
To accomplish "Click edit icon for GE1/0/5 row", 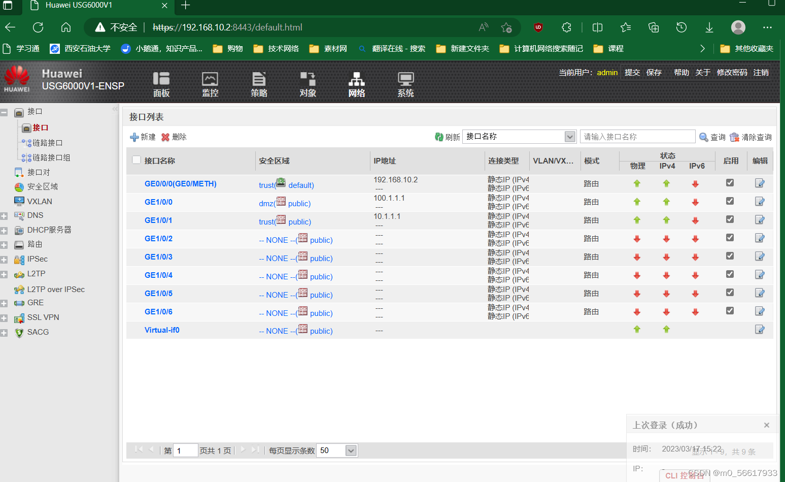I will tap(760, 293).
